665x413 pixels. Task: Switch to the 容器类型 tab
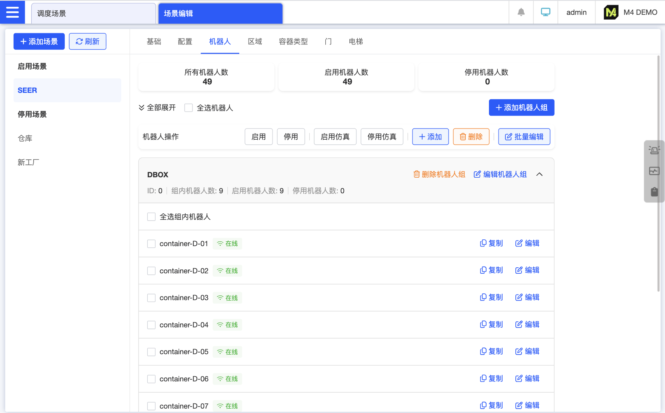pos(293,41)
